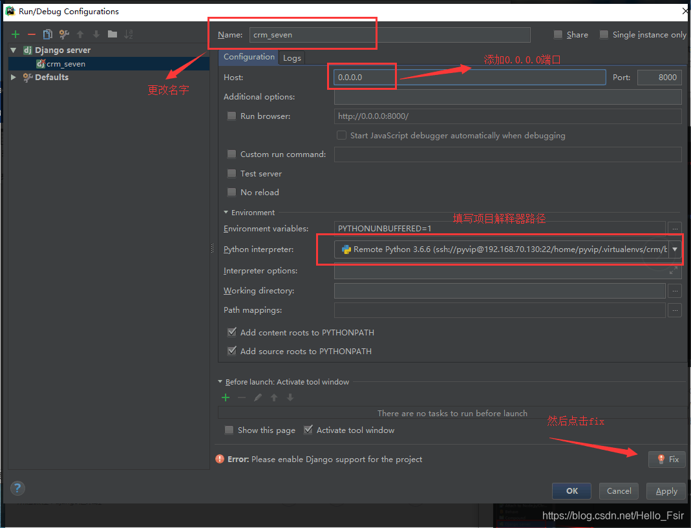Edit path mappings via the ellipsis button
The image size is (691, 528).
click(675, 310)
